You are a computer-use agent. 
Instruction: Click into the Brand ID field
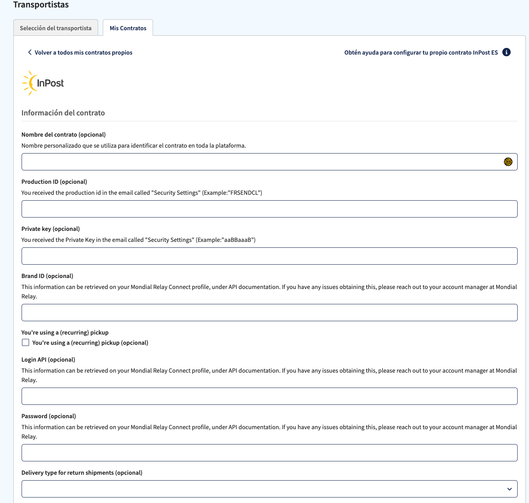[269, 313]
